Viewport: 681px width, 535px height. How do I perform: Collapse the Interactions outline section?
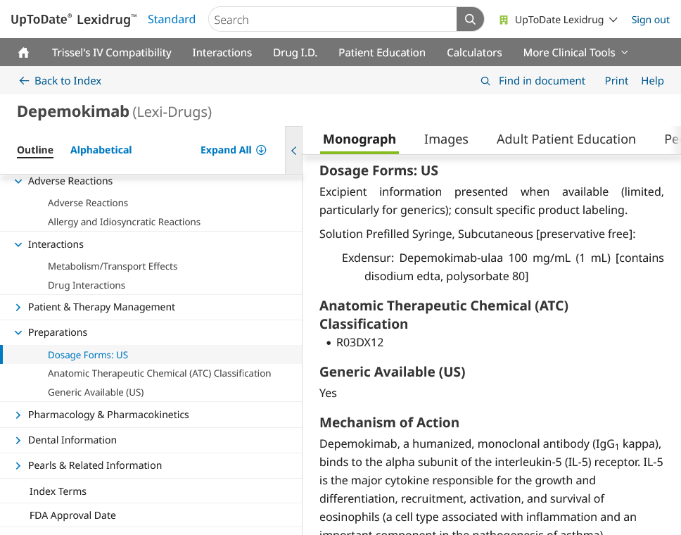tap(17, 244)
